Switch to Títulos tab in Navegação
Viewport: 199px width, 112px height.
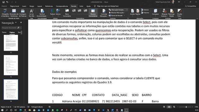point(4,32)
